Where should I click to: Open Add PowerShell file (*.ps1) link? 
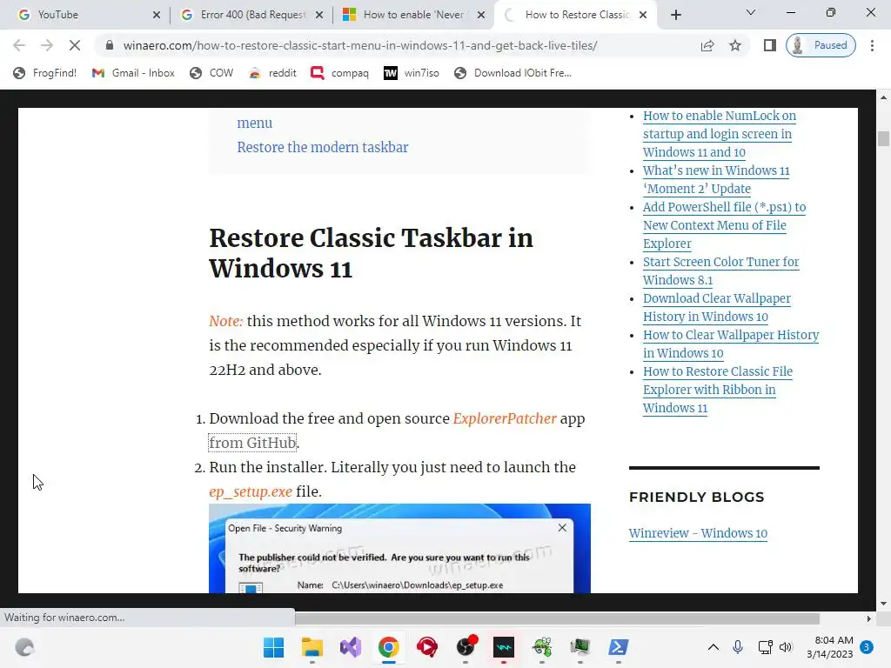pos(724,225)
